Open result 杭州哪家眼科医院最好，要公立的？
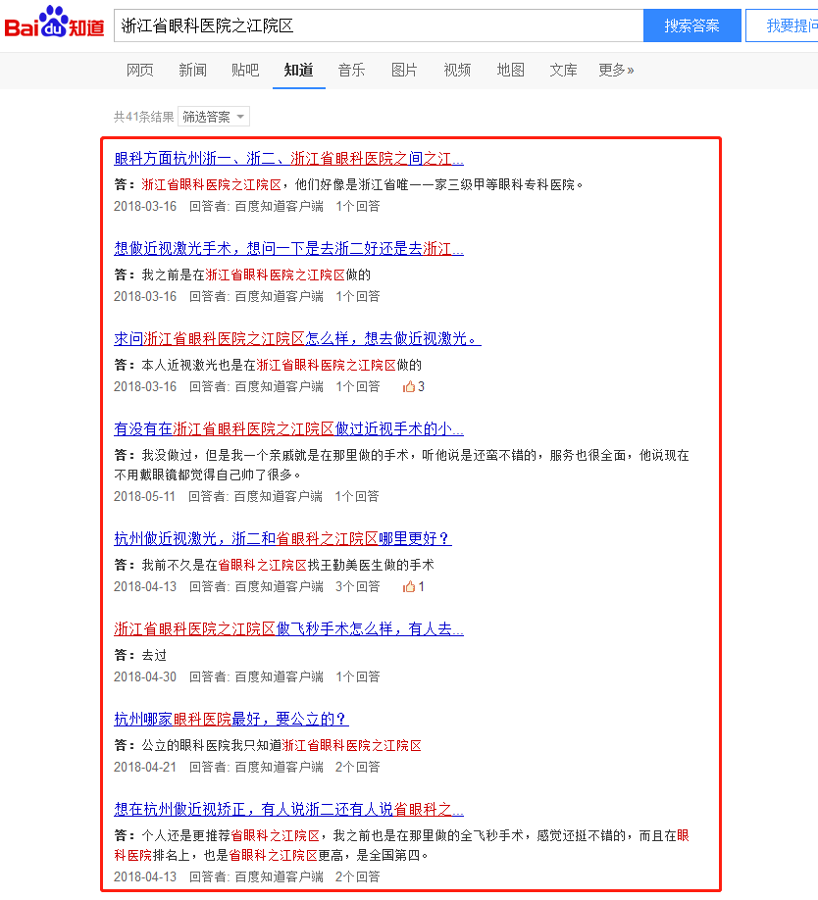The image size is (818, 900). tap(231, 720)
